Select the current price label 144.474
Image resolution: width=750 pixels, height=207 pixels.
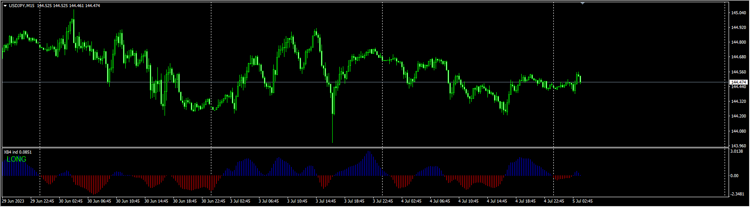[739, 82]
